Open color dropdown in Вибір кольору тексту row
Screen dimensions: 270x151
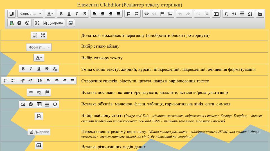point(39,58)
